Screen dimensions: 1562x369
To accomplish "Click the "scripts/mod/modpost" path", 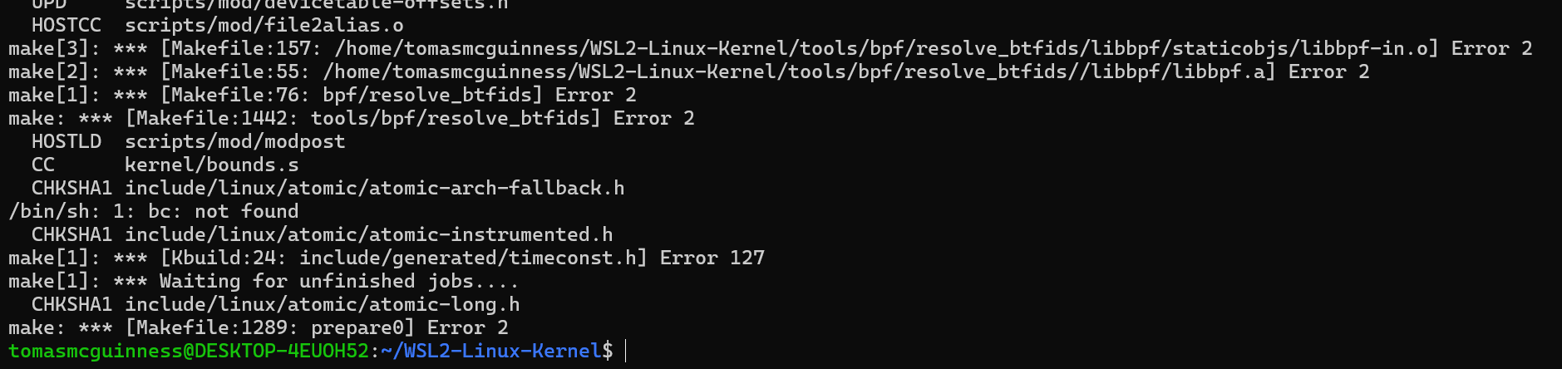I will click(234, 141).
